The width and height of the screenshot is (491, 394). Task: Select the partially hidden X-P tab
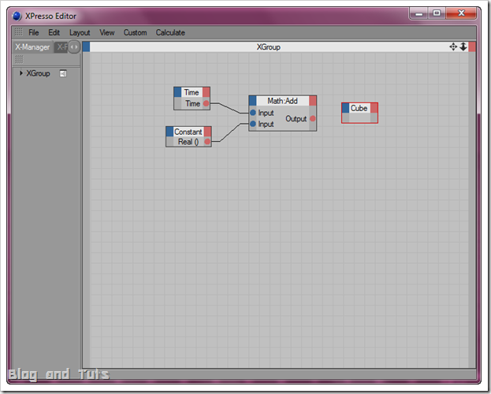tap(61, 47)
